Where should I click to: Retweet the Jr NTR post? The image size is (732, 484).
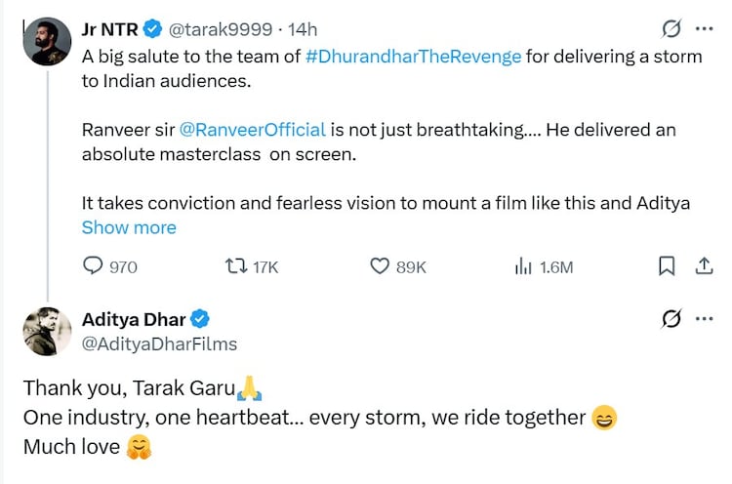point(236,266)
